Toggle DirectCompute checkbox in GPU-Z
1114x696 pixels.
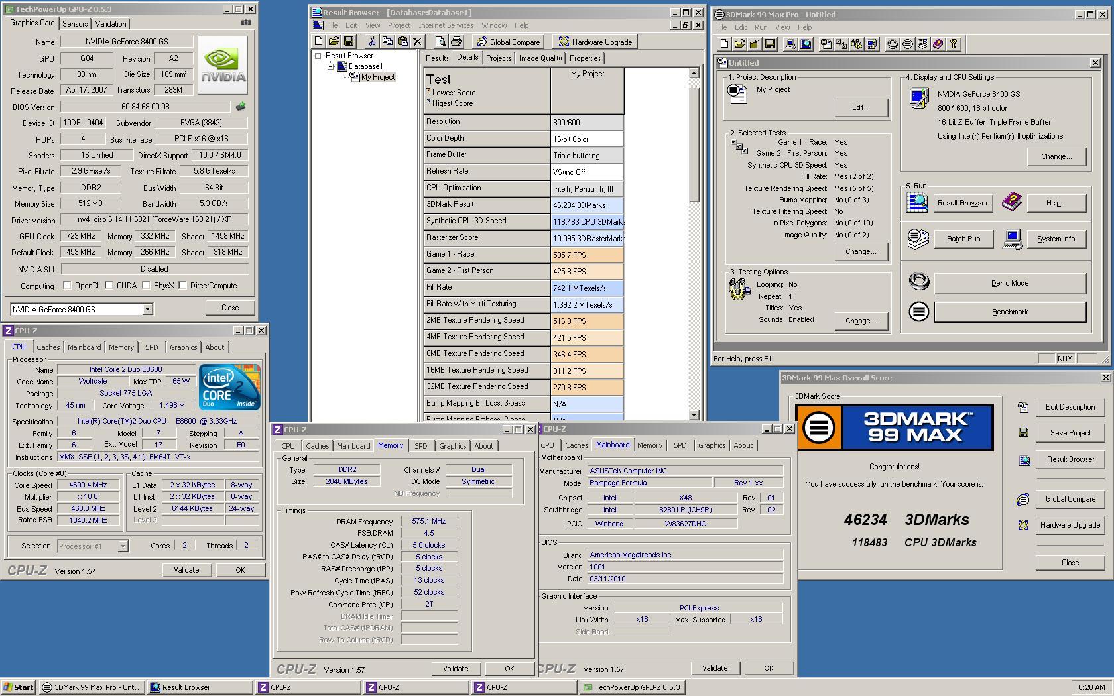pyautogui.click(x=182, y=286)
